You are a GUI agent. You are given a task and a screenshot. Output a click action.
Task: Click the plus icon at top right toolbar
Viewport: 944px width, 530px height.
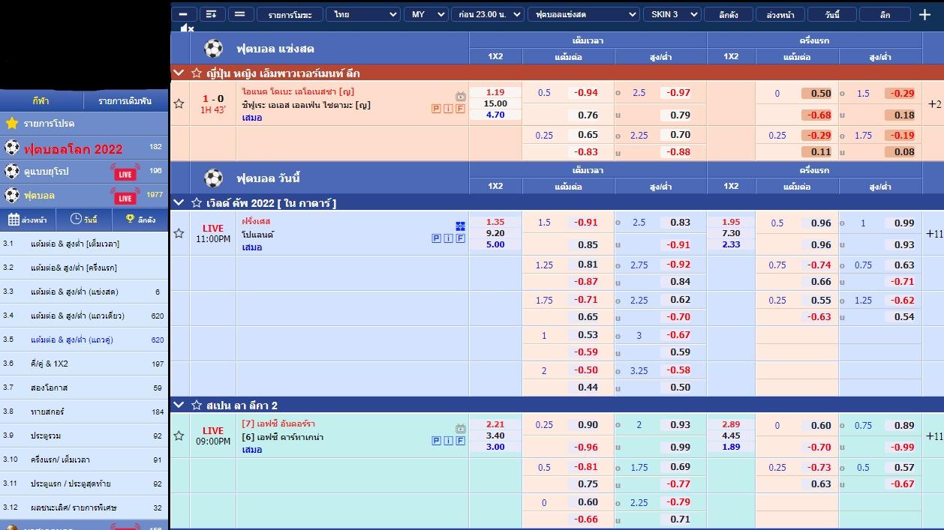coord(924,14)
